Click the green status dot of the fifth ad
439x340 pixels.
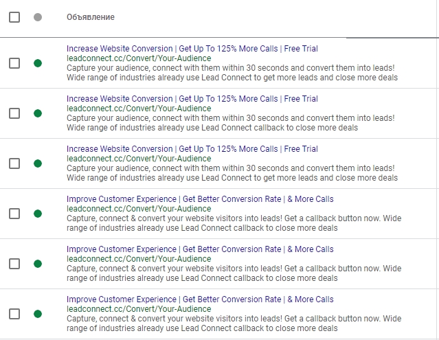(38, 264)
